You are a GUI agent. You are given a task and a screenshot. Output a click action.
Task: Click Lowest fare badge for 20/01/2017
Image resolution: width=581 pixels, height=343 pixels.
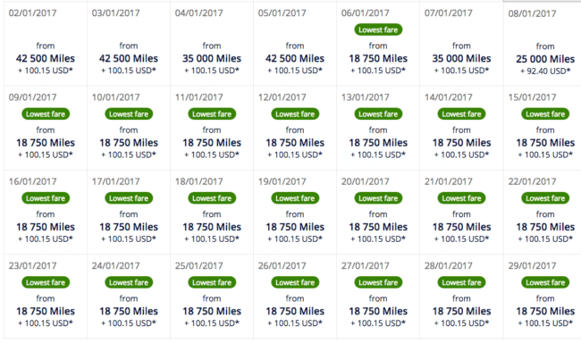pyautogui.click(x=378, y=198)
